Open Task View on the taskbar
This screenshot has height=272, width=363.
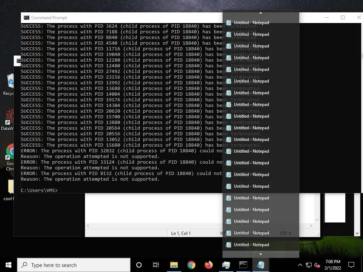156,265
